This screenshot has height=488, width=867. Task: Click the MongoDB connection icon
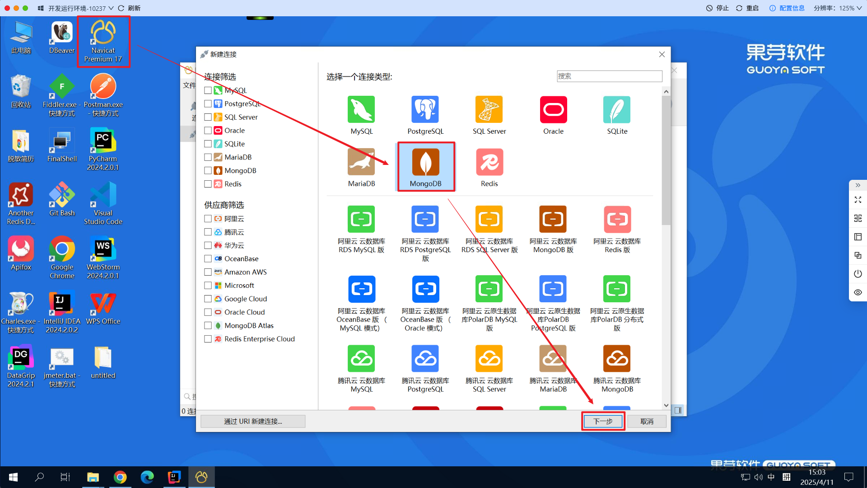pyautogui.click(x=425, y=162)
